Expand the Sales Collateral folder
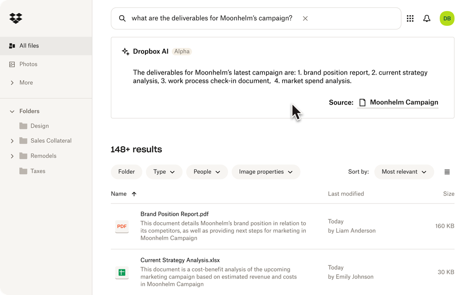The image size is (473, 295). (12, 141)
